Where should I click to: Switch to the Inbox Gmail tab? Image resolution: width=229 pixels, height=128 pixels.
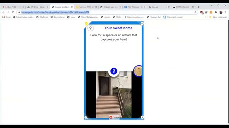[11, 7]
